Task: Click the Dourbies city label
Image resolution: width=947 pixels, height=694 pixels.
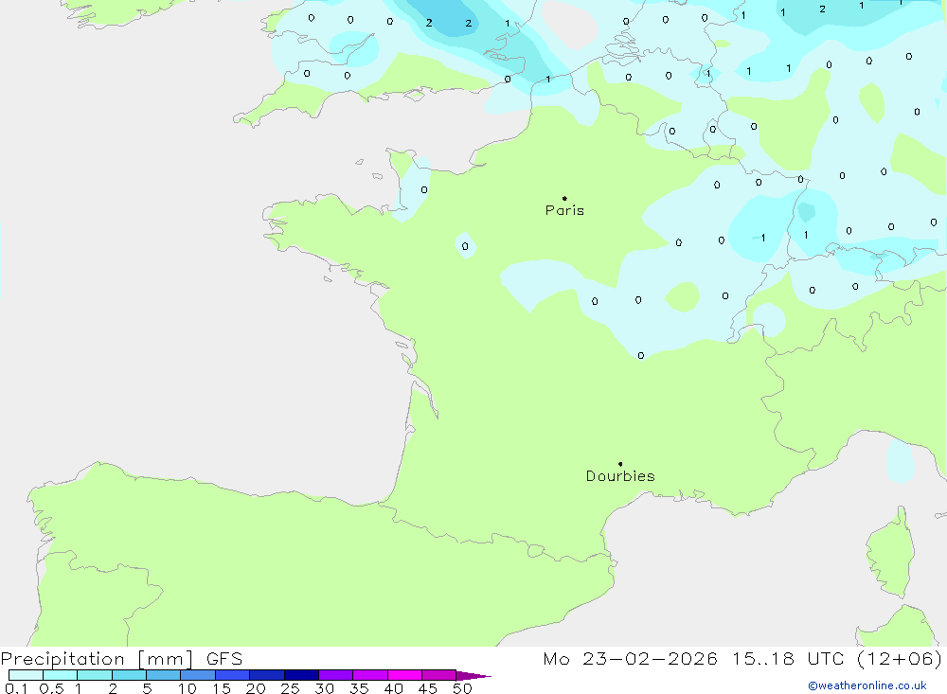Action: (x=620, y=476)
